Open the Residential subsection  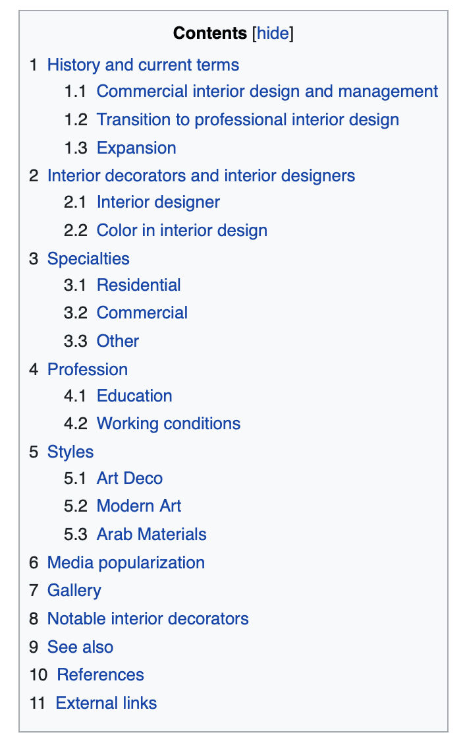click(x=138, y=285)
